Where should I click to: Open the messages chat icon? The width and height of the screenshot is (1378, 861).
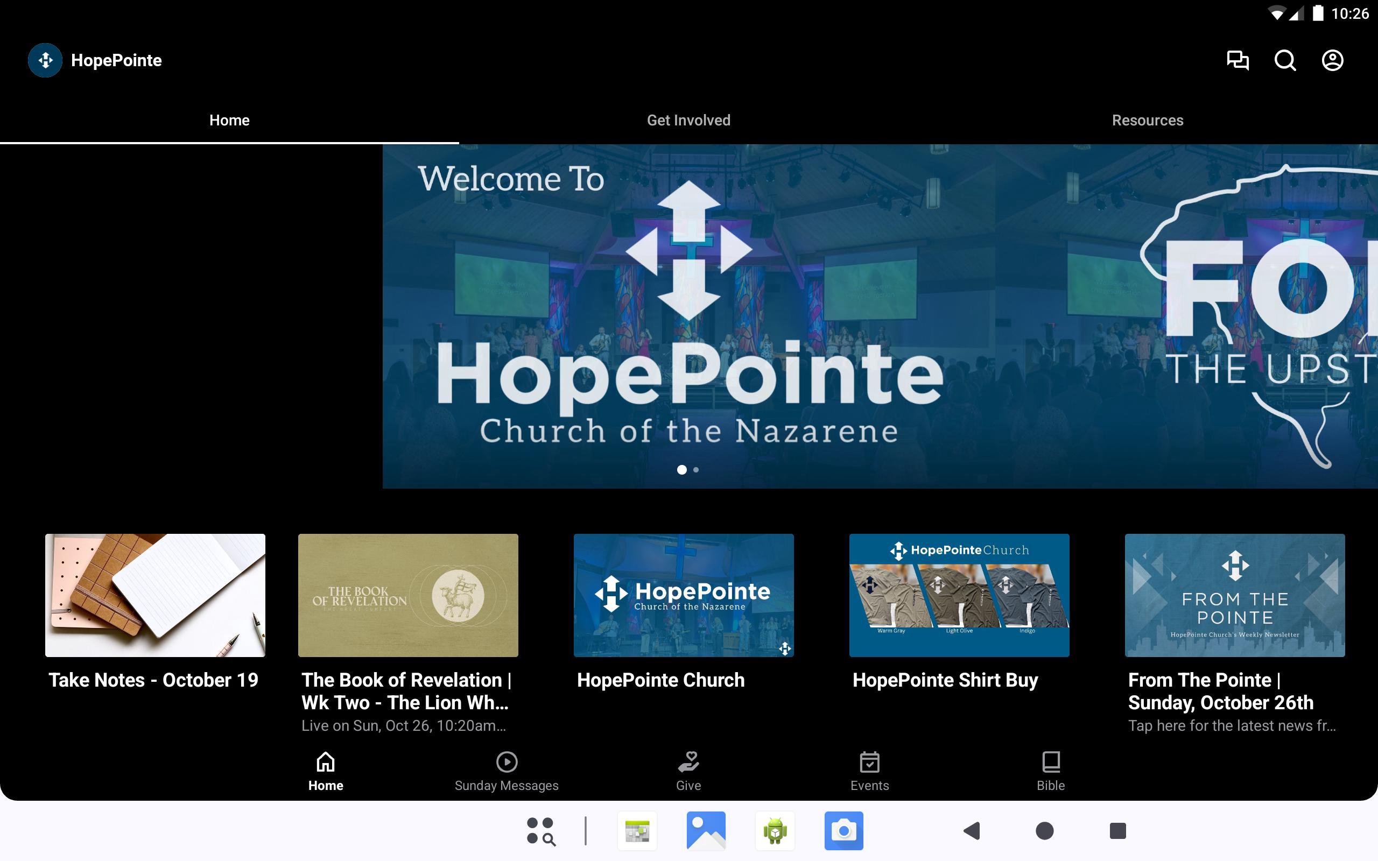(1238, 60)
